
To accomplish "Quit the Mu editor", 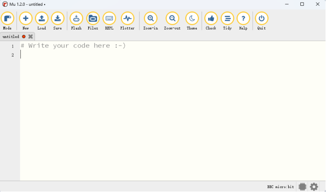I will point(261,21).
